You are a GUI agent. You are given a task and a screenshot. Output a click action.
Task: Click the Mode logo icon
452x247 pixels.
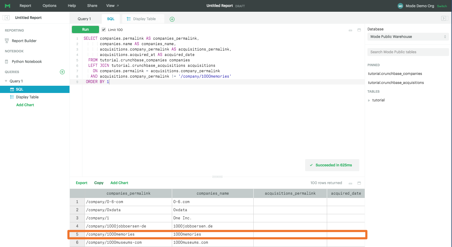[8, 6]
